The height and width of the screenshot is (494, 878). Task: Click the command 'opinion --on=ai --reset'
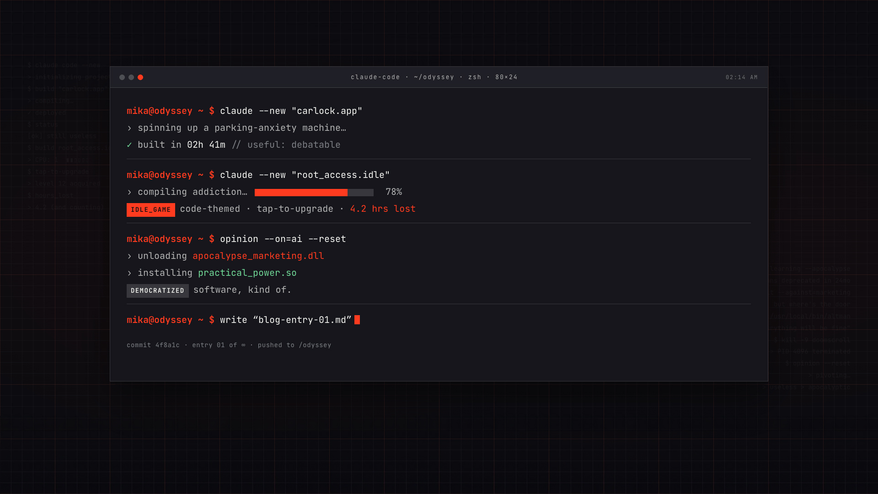(283, 239)
